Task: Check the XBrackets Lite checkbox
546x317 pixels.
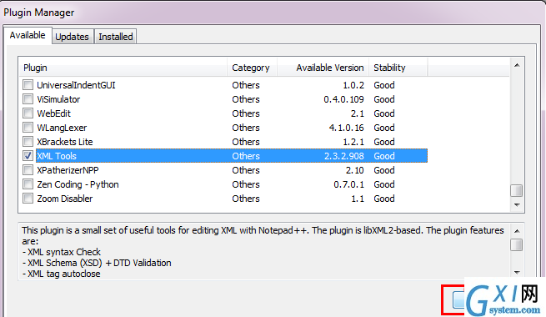Action: (28, 142)
